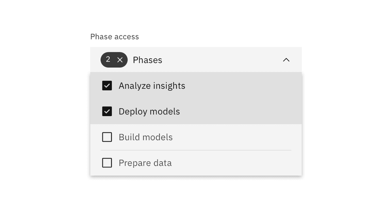The width and height of the screenshot is (392, 220).
Task: Choose the Build models option label
Action: [x=146, y=137]
